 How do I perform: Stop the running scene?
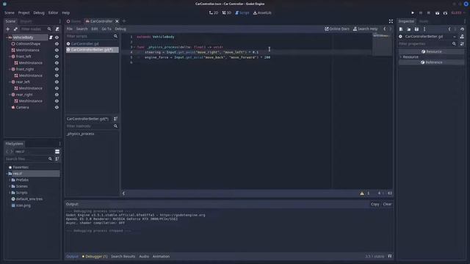pyautogui.click(x=429, y=13)
